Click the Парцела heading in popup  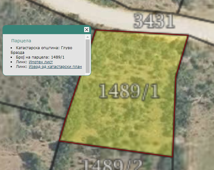[21, 41]
